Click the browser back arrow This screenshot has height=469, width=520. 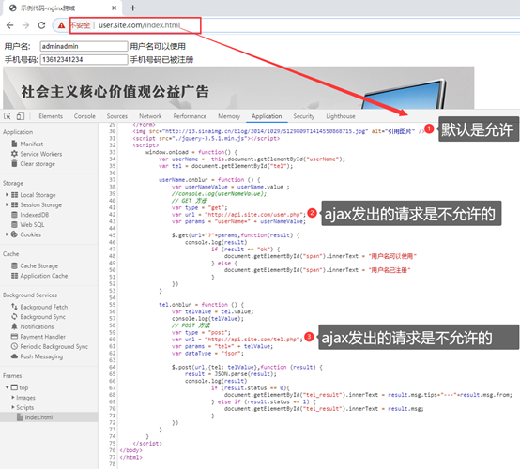click(10, 25)
